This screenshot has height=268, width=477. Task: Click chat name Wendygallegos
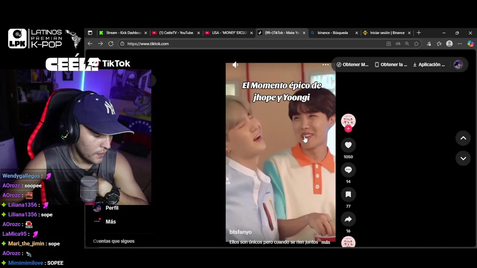click(21, 176)
